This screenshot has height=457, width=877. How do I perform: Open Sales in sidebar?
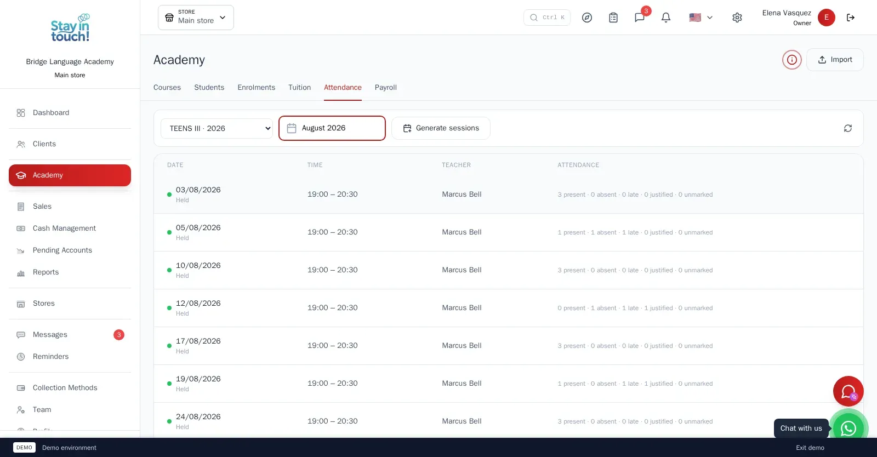click(x=70, y=207)
